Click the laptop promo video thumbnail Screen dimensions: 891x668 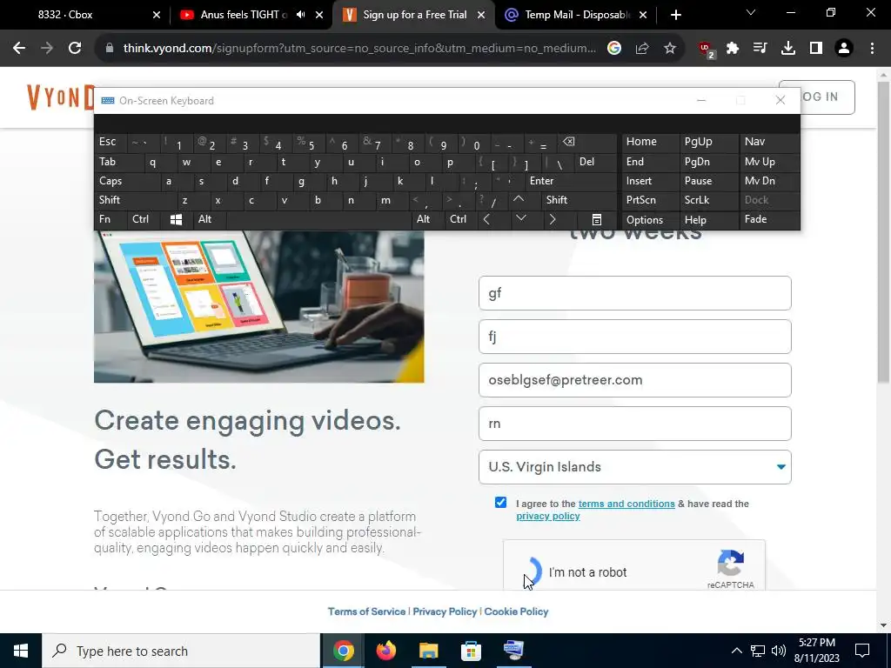(x=258, y=307)
